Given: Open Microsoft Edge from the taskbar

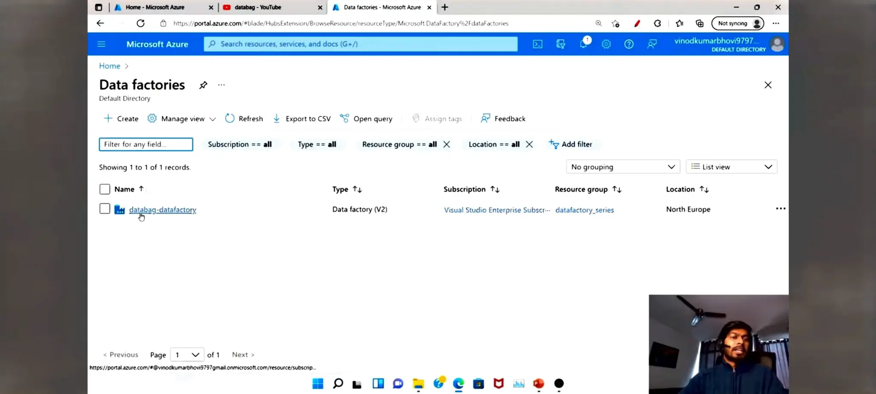Looking at the screenshot, I should [x=459, y=384].
